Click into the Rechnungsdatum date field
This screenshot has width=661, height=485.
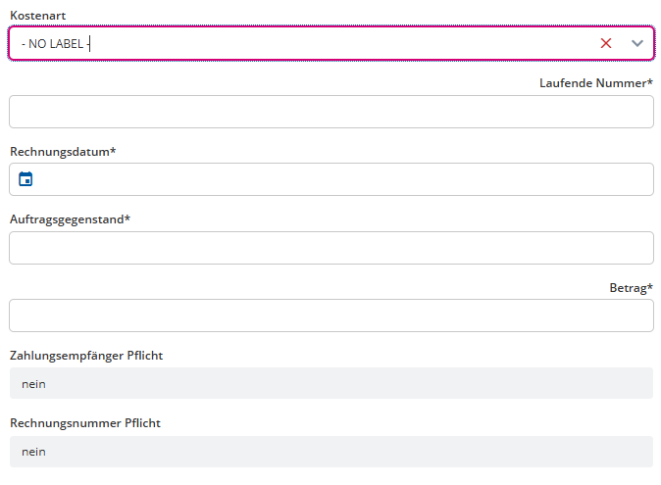[x=331, y=179]
